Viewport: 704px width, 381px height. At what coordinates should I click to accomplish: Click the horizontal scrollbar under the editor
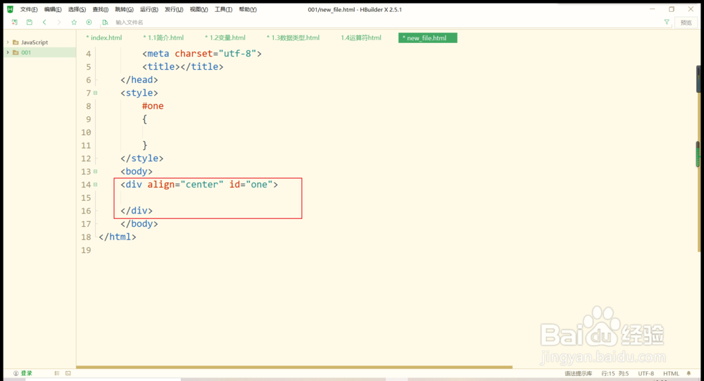tap(294, 367)
